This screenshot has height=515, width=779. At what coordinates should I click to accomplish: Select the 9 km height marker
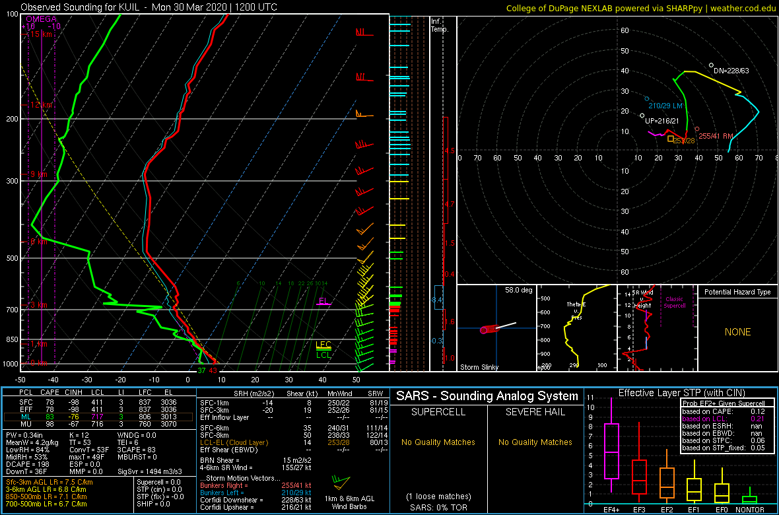tap(39, 174)
